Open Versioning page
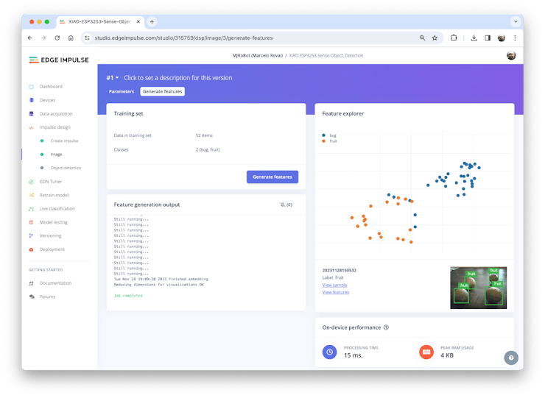 [x=50, y=235]
